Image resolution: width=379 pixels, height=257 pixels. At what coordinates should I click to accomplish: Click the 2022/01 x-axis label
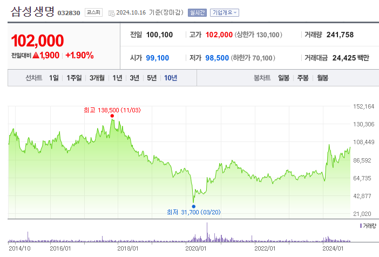(x=265, y=248)
